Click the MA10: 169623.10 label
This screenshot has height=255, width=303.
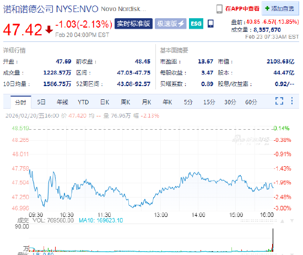pyautogui.click(x=101, y=220)
